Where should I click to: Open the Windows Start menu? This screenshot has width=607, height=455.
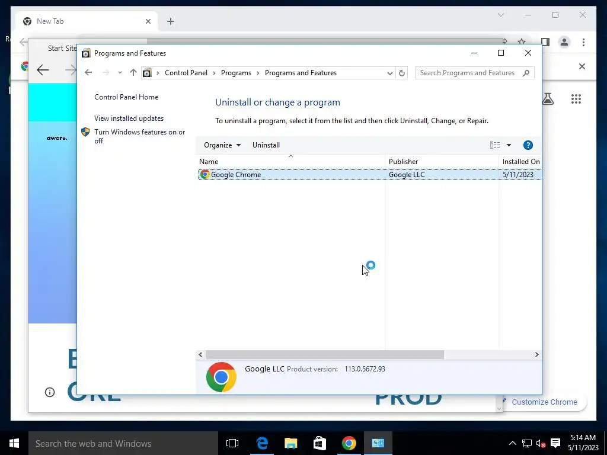[x=14, y=443]
